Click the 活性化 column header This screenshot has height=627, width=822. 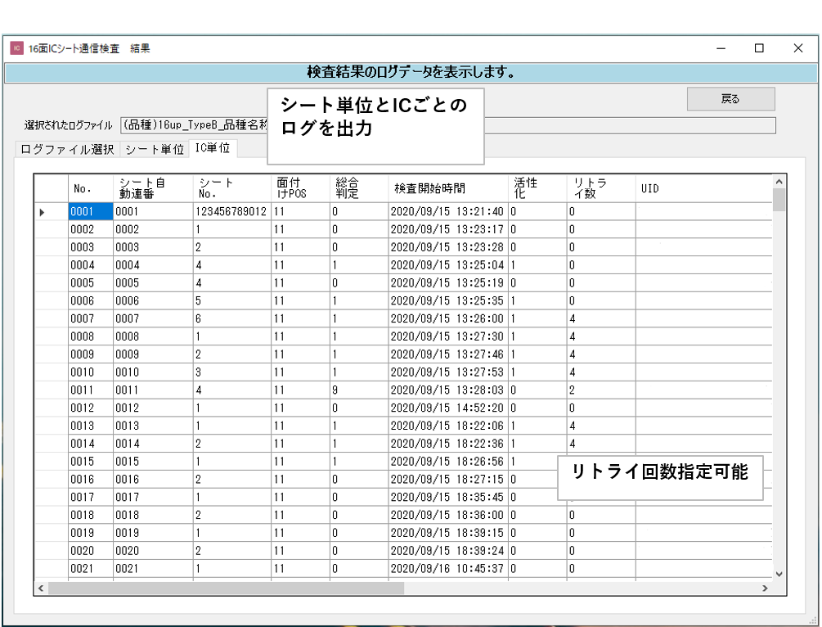point(537,188)
